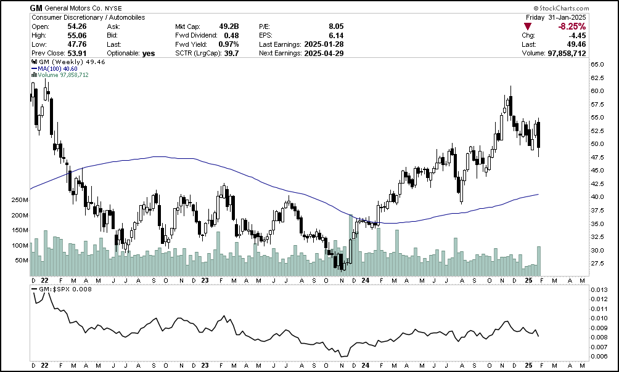Click the 50M volume axis label

(22, 261)
